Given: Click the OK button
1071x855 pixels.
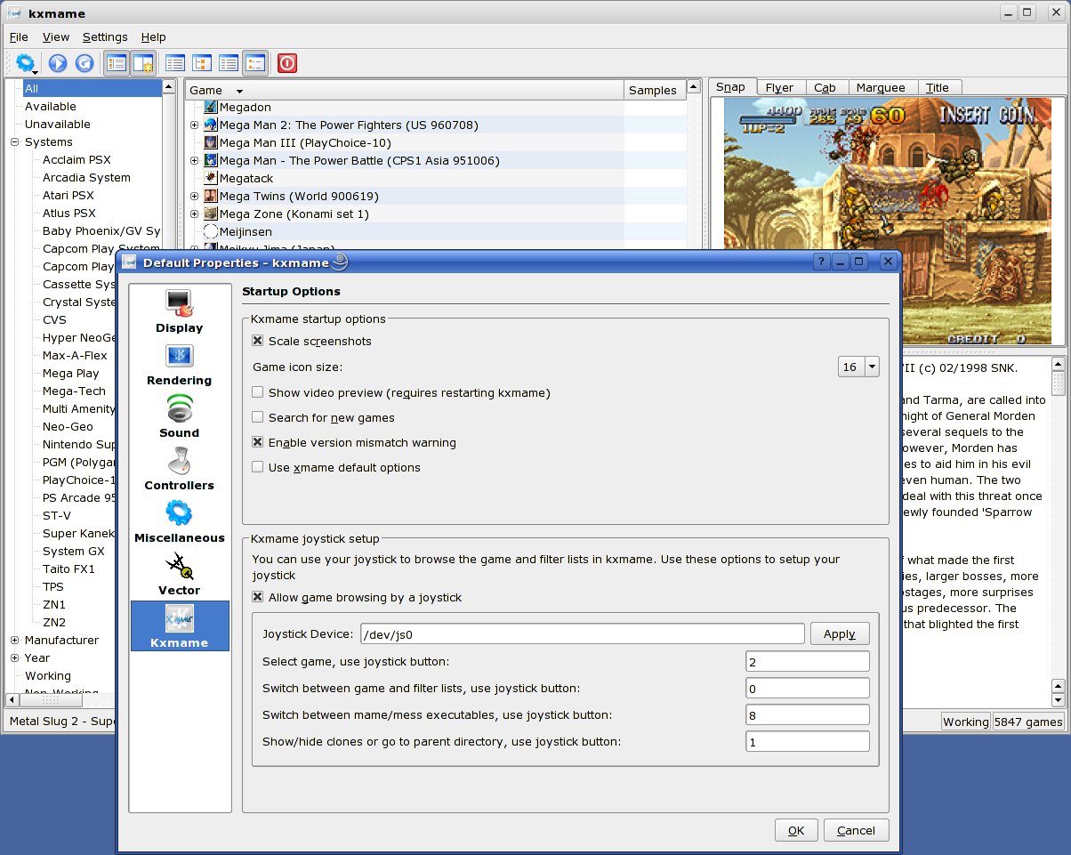Looking at the screenshot, I should [796, 830].
